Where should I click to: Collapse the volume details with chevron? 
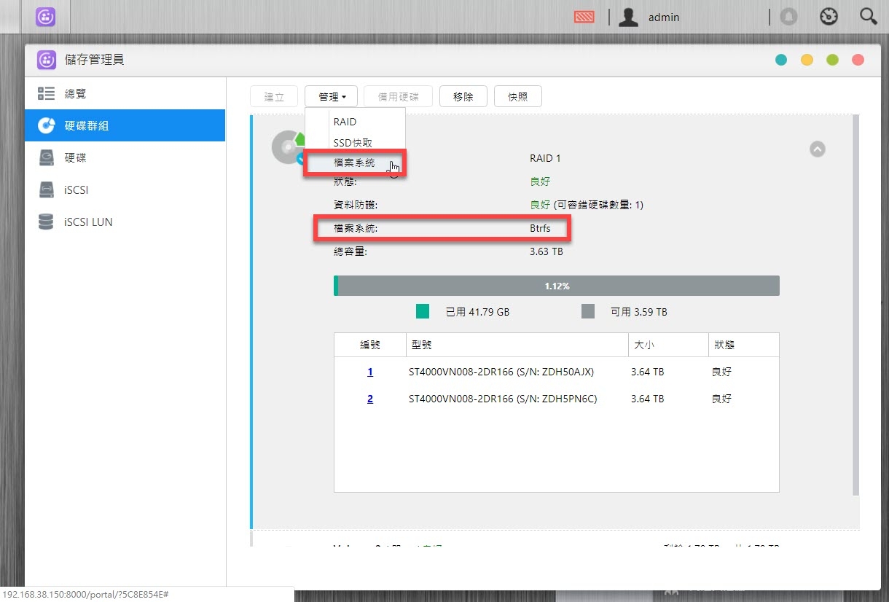(x=818, y=149)
